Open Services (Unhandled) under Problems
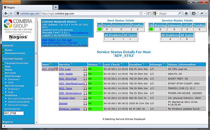The height and width of the screenshot is (130, 210). point(20,99)
